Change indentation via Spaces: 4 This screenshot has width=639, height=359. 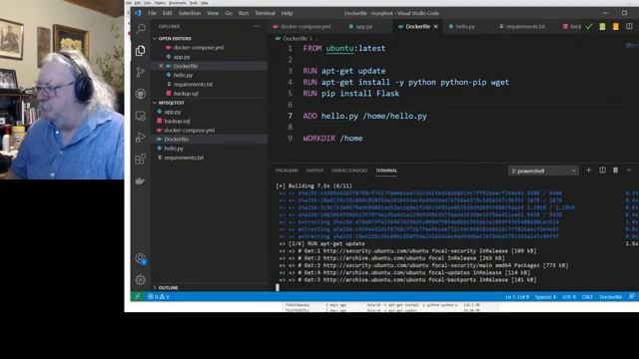tap(545, 297)
